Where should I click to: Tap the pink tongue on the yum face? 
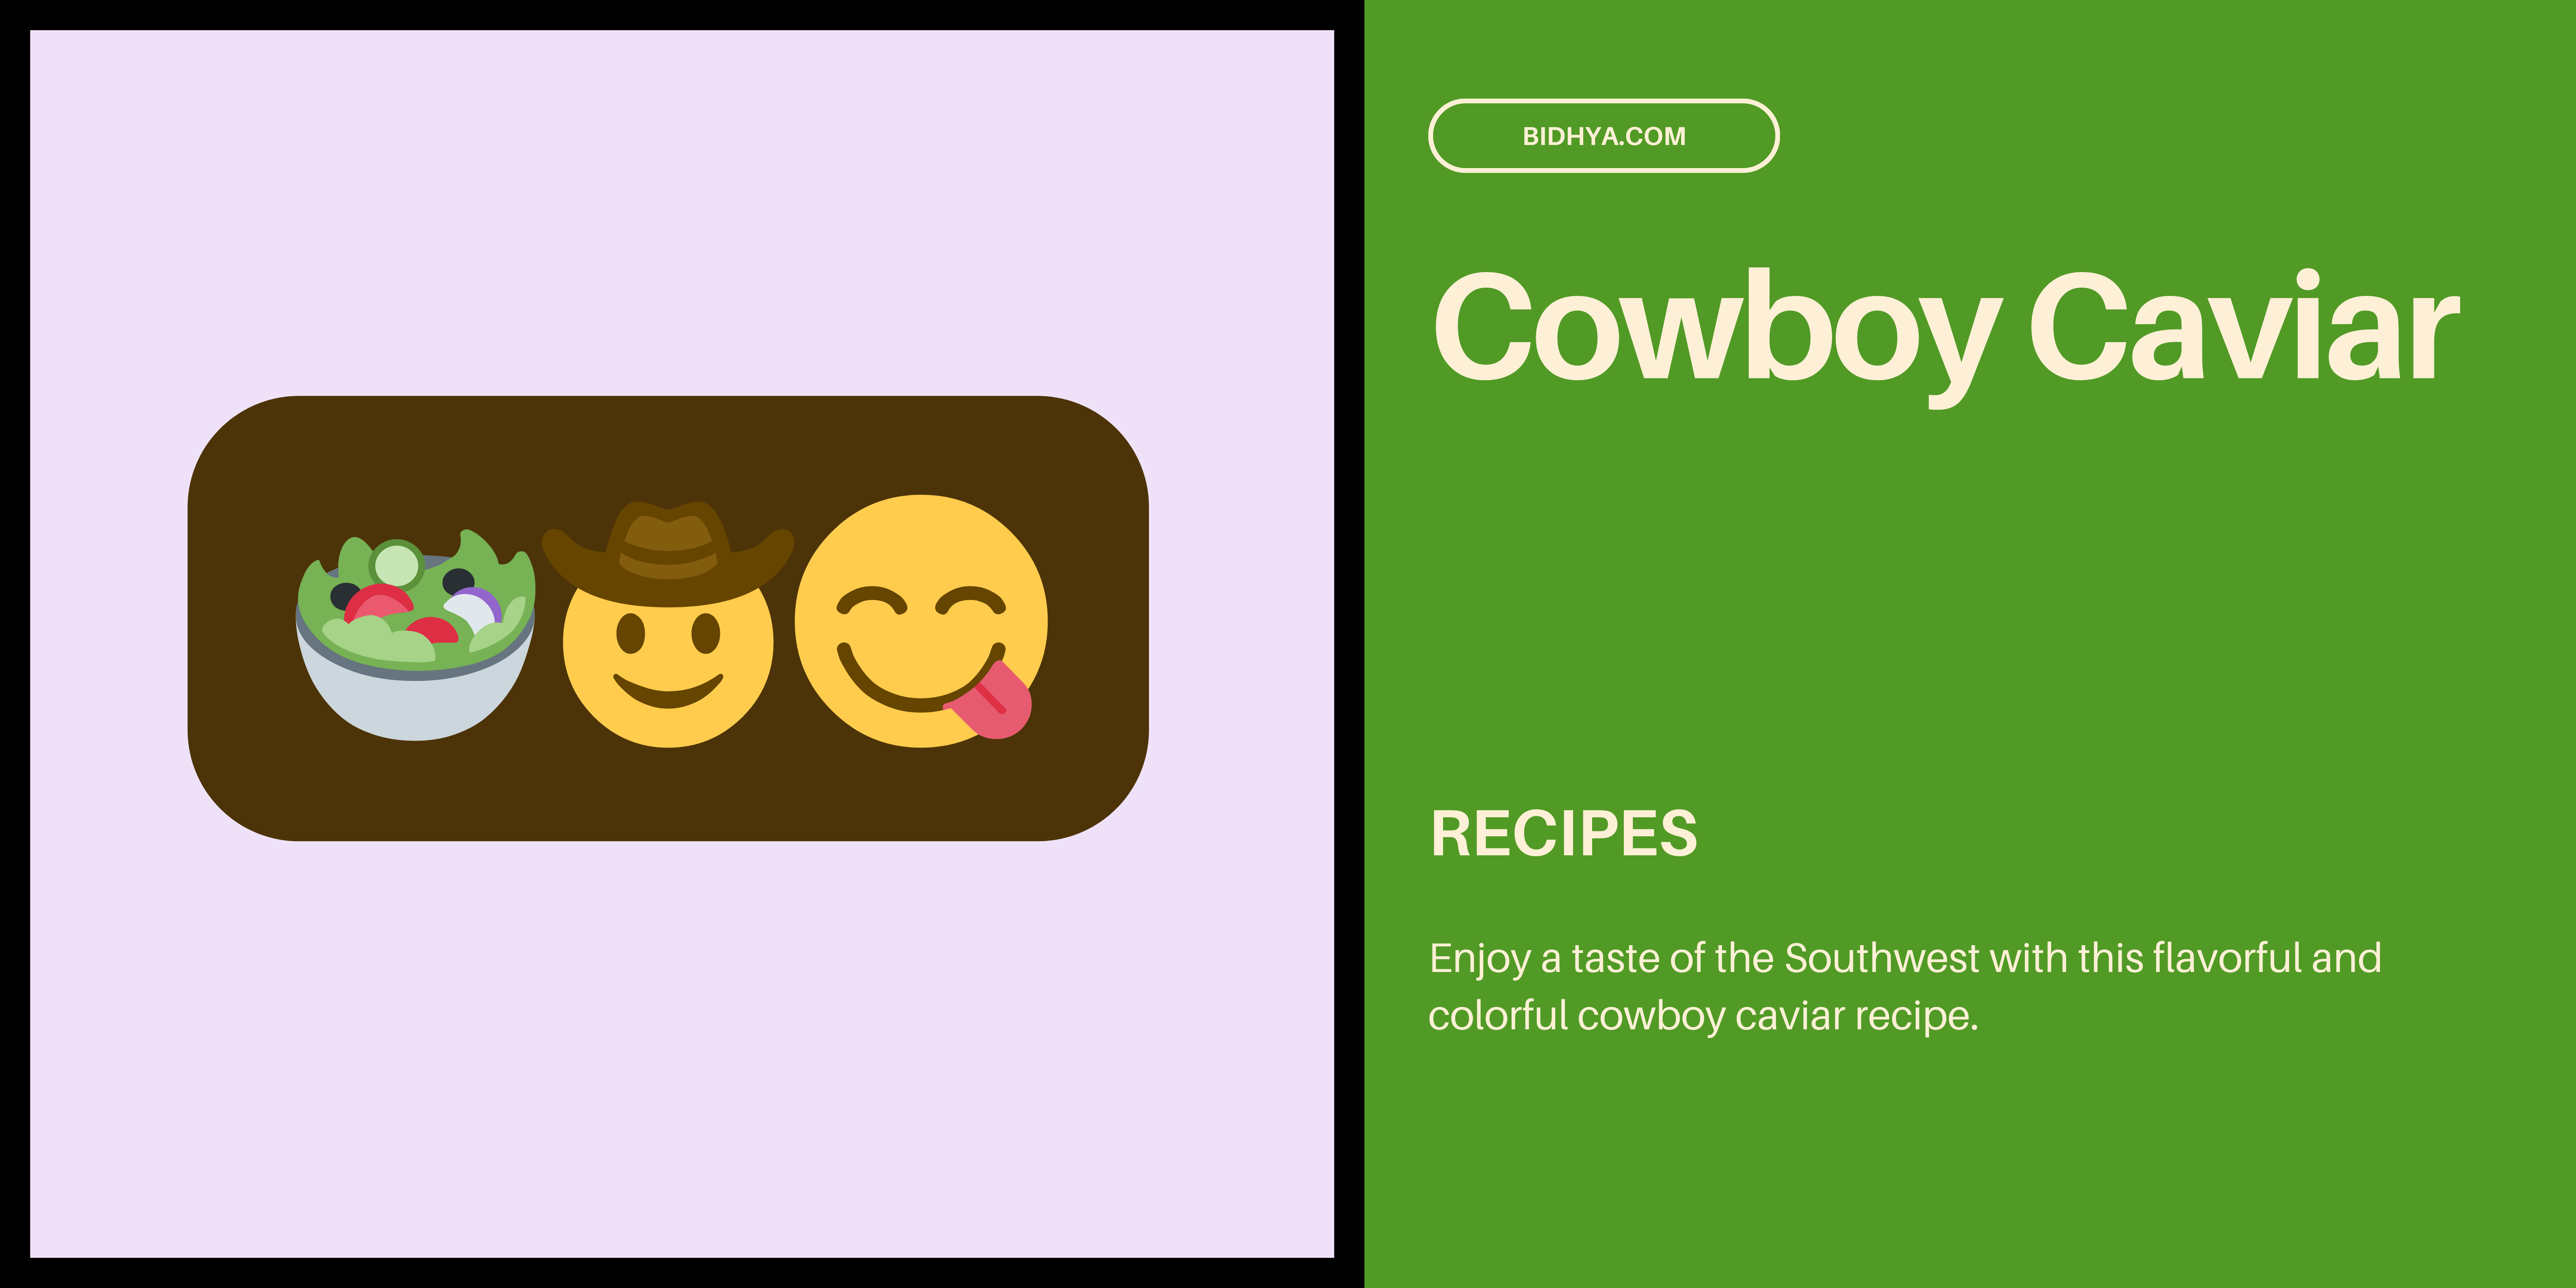pos(990,700)
